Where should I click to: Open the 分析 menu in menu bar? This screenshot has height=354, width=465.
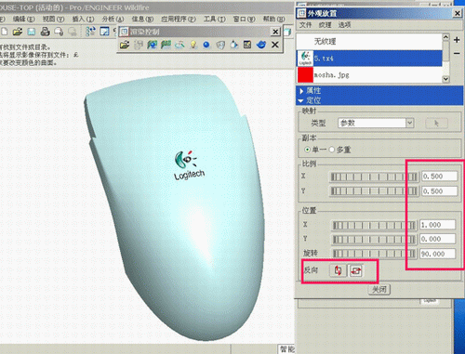(x=113, y=20)
